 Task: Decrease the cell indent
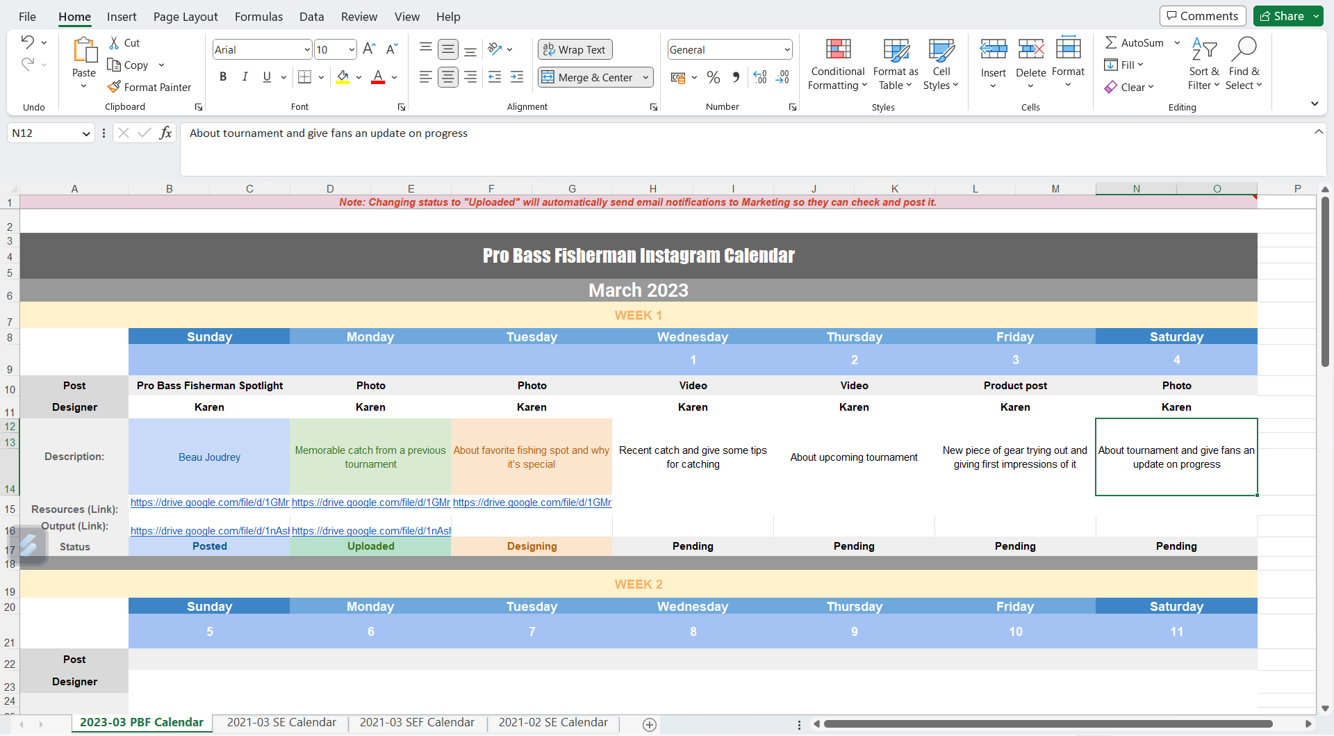click(x=495, y=77)
